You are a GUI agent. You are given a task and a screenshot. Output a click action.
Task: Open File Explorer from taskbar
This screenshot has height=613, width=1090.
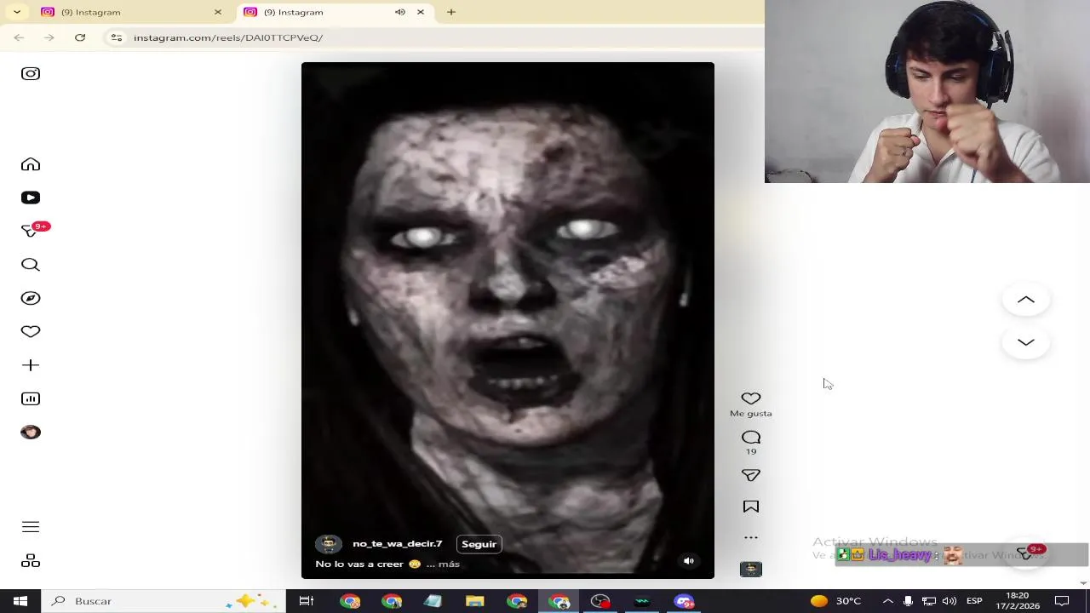click(x=475, y=601)
